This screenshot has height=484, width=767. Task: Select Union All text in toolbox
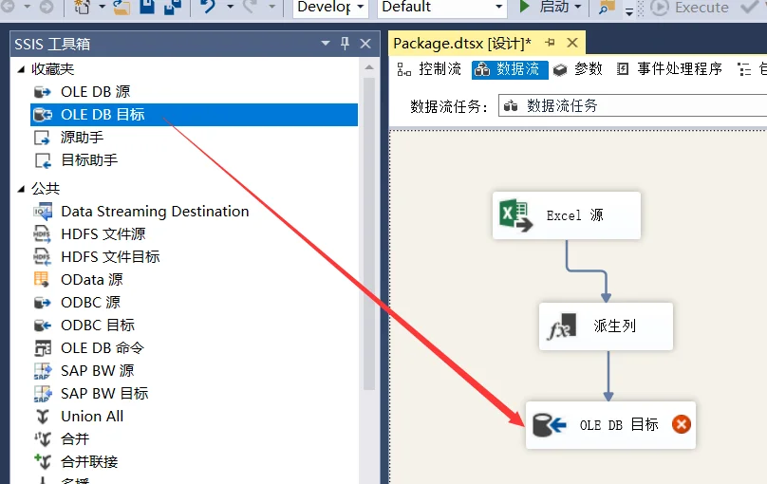pyautogui.click(x=92, y=417)
